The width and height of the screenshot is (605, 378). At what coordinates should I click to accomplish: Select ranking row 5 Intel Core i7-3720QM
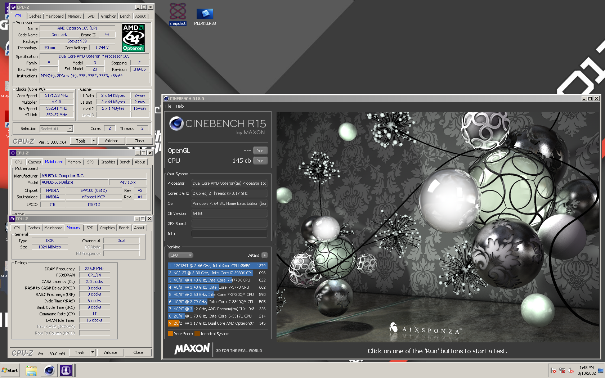pyautogui.click(x=218, y=294)
